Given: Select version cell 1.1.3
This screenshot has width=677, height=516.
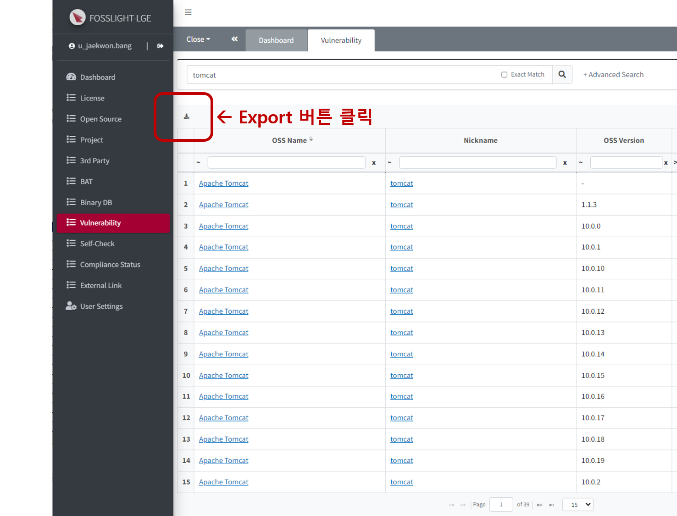Looking at the screenshot, I should click(x=624, y=205).
